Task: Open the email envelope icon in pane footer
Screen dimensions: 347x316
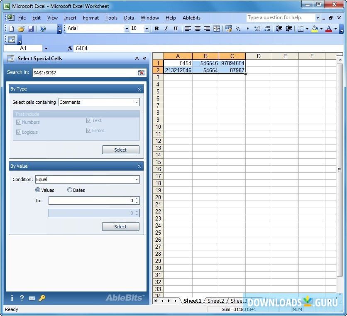Action: pyautogui.click(x=32, y=298)
